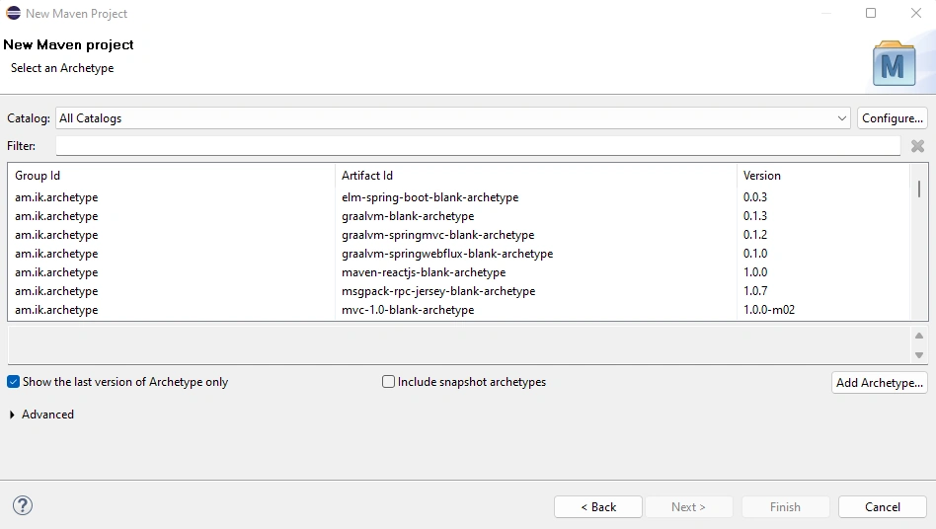Enable Include snapshot archetypes
The width and height of the screenshot is (936, 529).
(x=389, y=382)
